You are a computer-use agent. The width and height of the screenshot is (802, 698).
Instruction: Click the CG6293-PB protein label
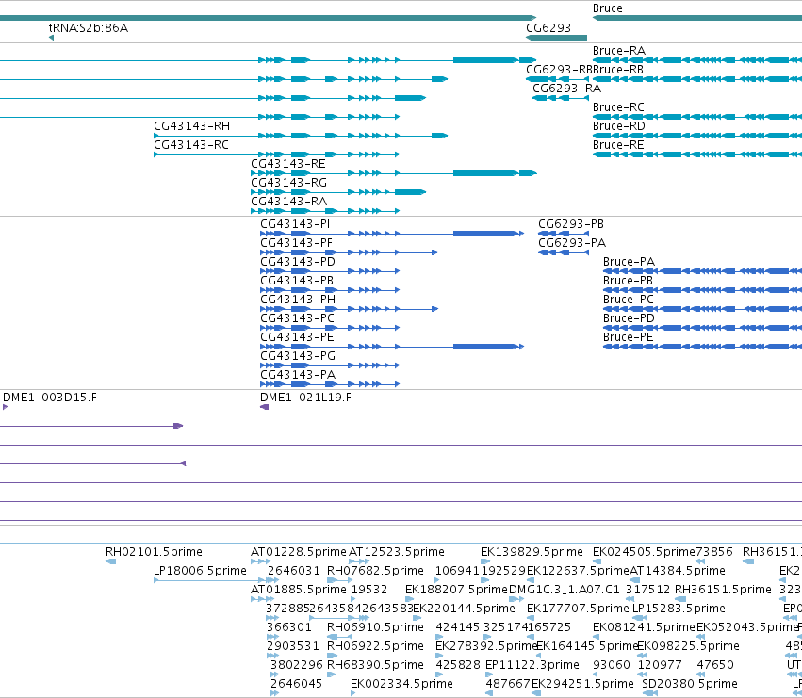coord(571,224)
